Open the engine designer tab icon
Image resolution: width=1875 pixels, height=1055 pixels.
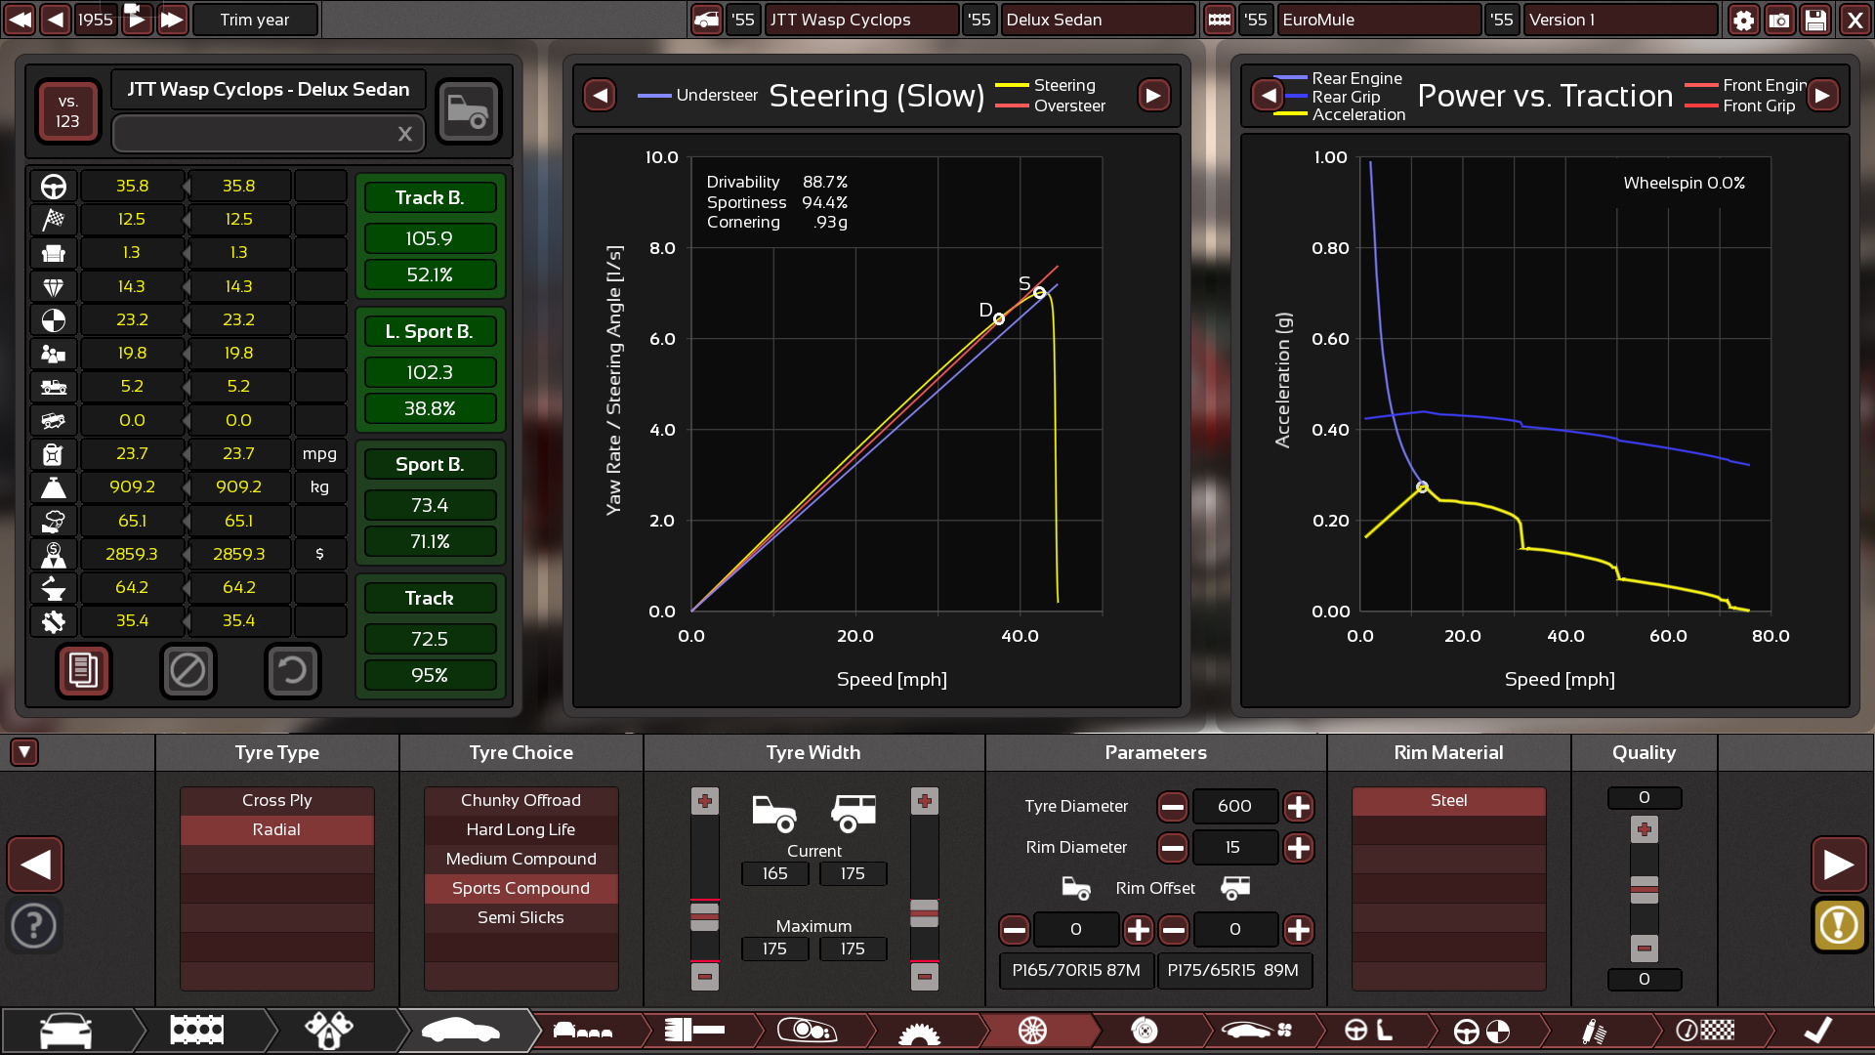(197, 1030)
